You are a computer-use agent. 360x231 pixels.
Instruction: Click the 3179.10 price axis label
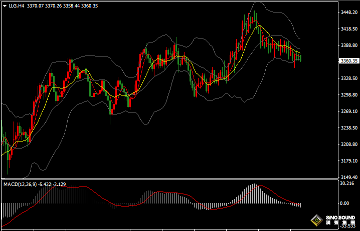[348, 161]
